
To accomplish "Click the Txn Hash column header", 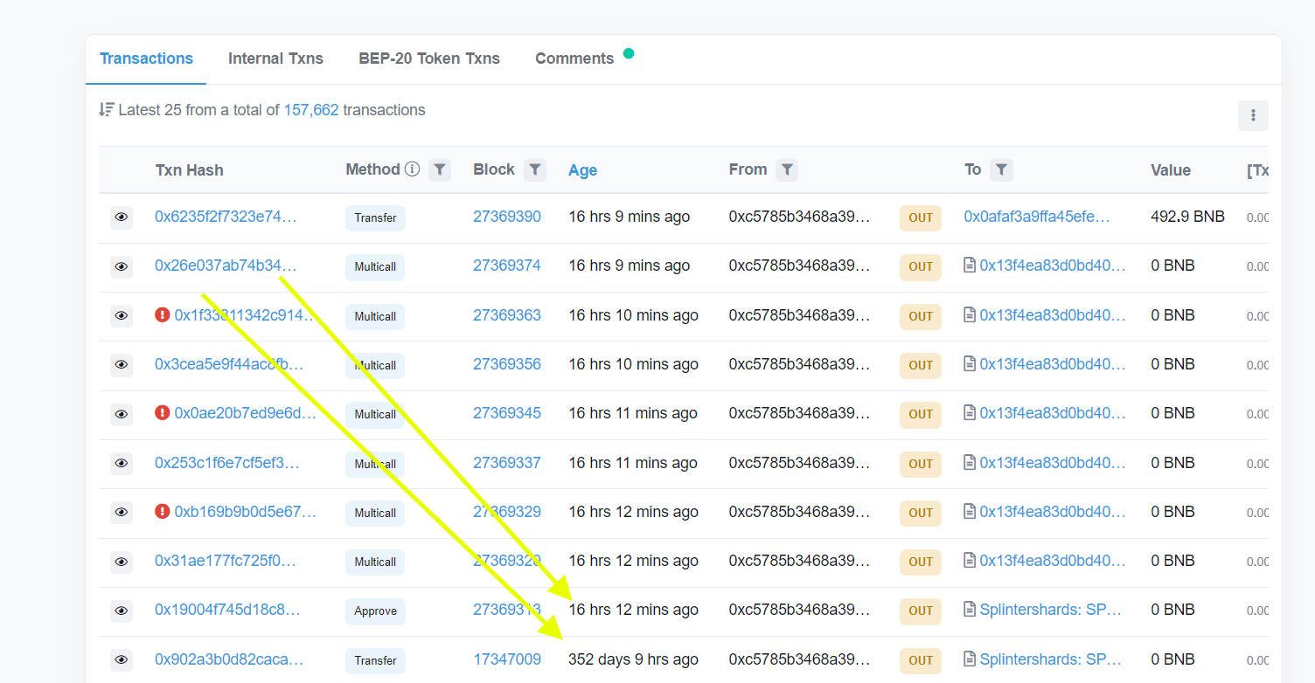I will coord(190,170).
